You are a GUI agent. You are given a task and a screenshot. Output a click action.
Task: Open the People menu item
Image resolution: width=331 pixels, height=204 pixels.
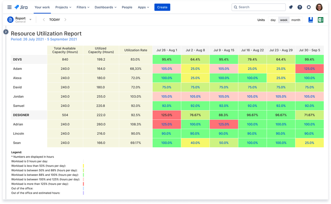127,7
